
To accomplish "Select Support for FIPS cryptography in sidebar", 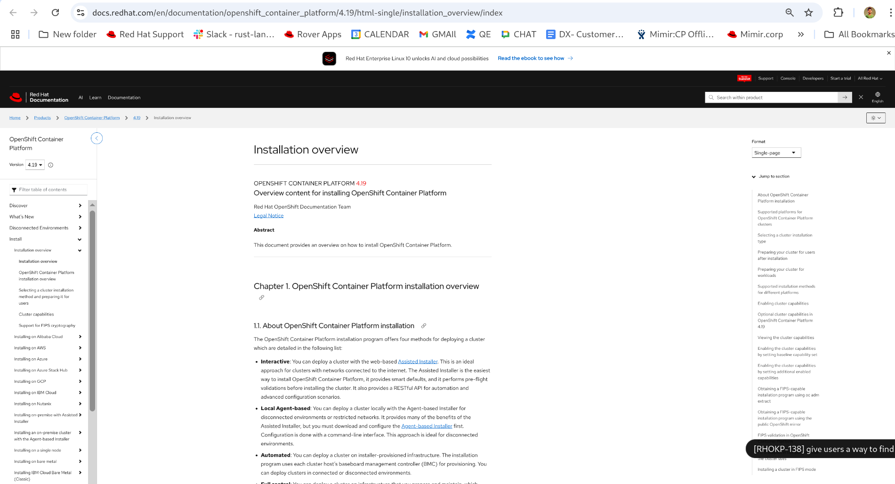I will (47, 326).
